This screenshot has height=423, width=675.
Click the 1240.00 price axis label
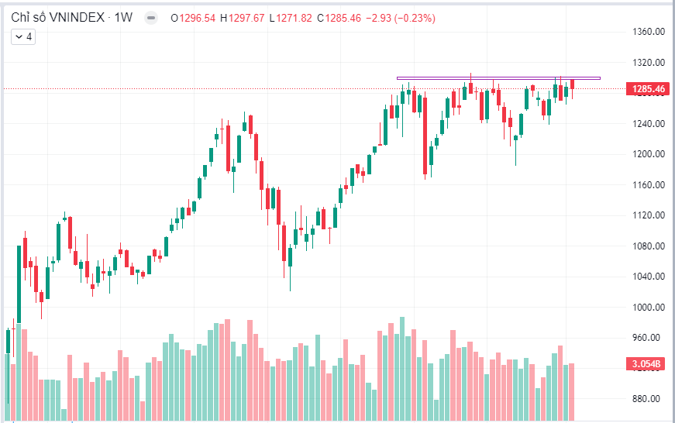coord(649,123)
